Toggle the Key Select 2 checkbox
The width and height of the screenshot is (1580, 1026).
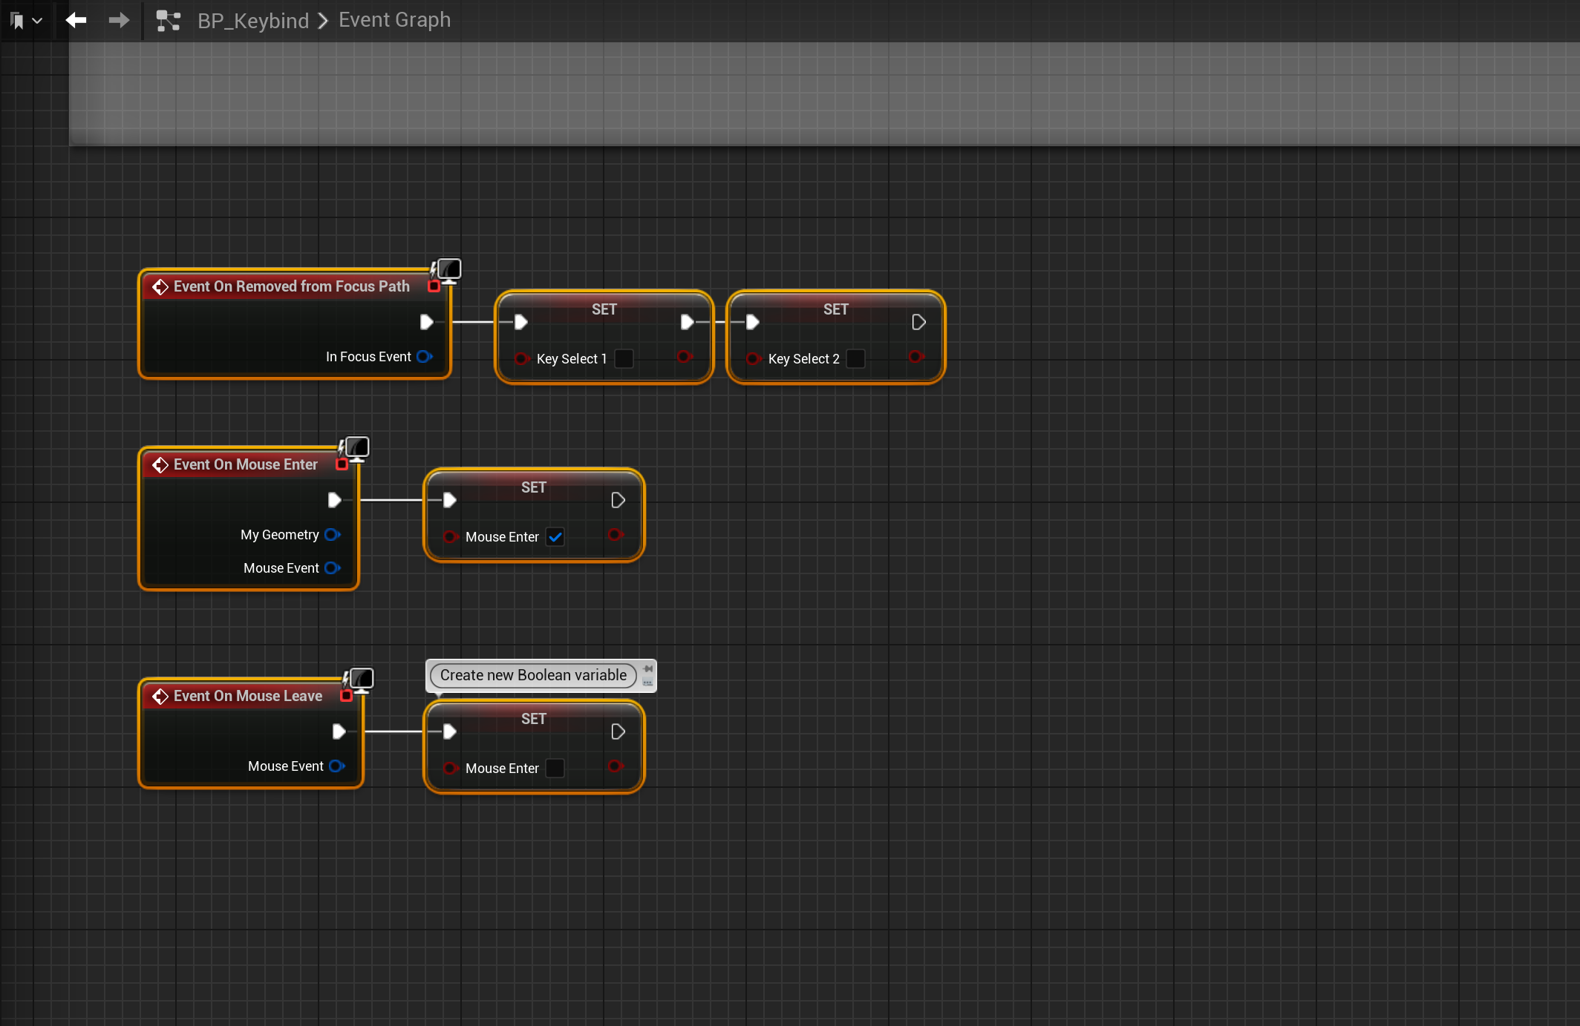click(x=856, y=359)
